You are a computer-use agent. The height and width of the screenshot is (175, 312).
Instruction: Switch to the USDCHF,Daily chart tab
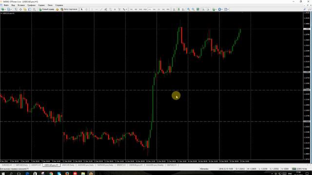68,165
